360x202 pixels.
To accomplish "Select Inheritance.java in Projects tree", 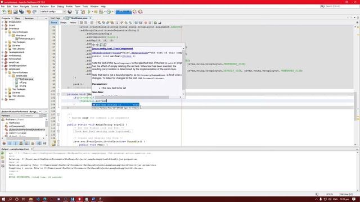I will pyautogui.click(x=27, y=39).
